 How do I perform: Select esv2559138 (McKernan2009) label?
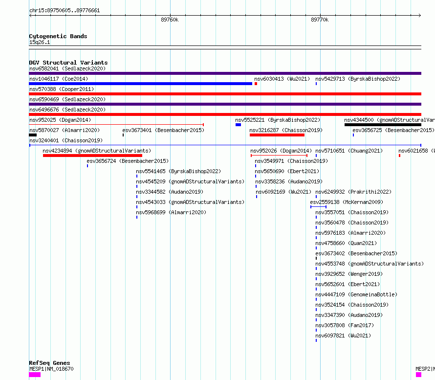(347, 202)
